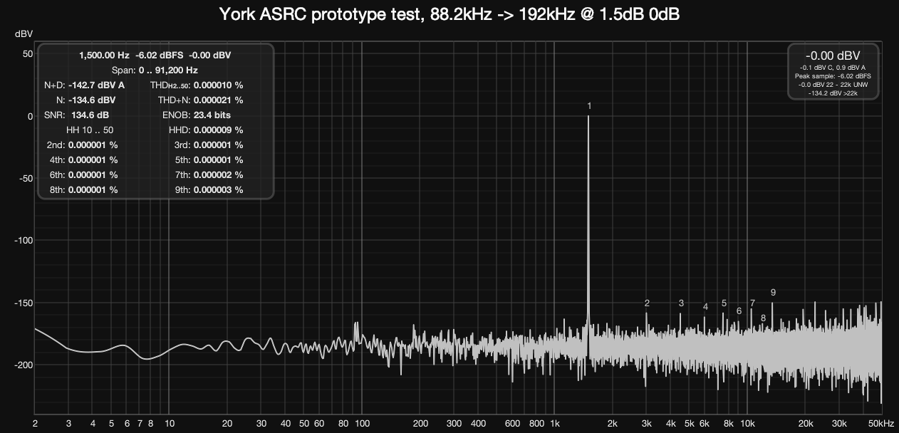Screen dimensions: 899x433
Task: Click the Span: 0 .. 91,200 Hz line
Action: [x=155, y=71]
